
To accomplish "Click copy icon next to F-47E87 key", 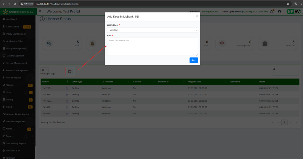I will point(67,88).
